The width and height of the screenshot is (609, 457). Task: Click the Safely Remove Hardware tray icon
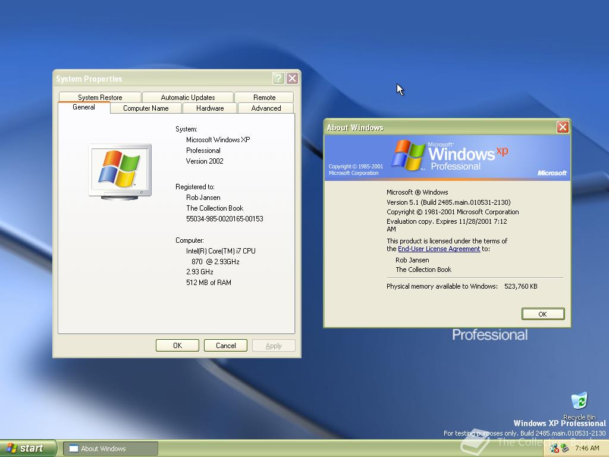(565, 449)
